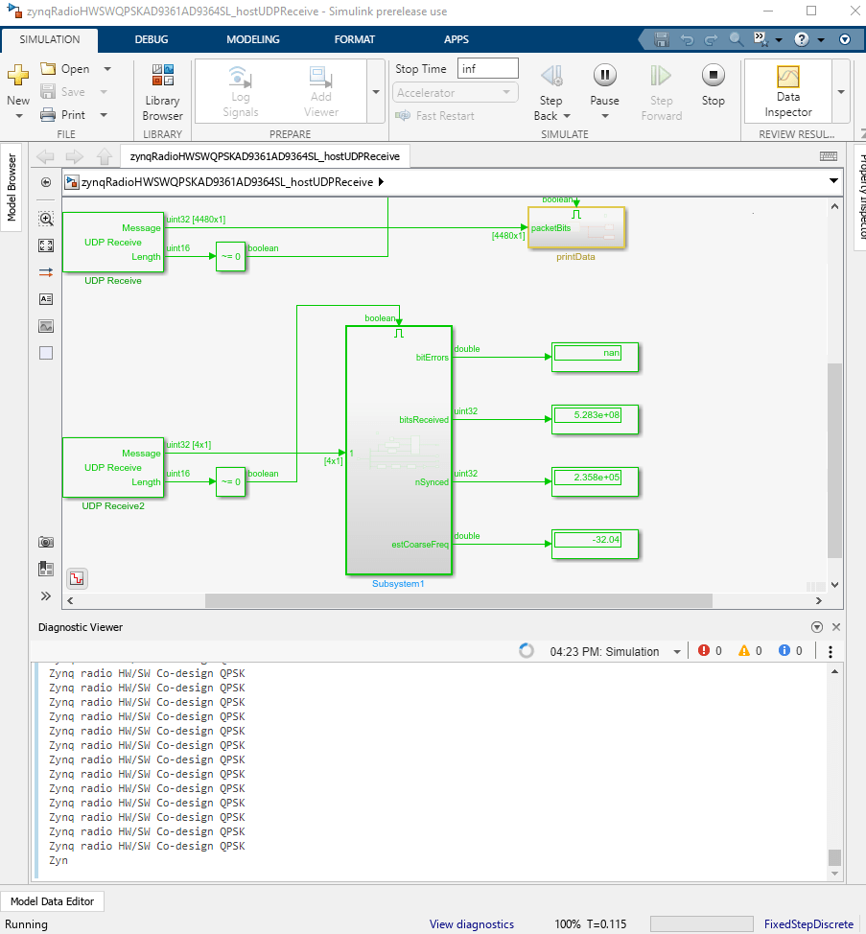Select the Annotation text tool

46,299
